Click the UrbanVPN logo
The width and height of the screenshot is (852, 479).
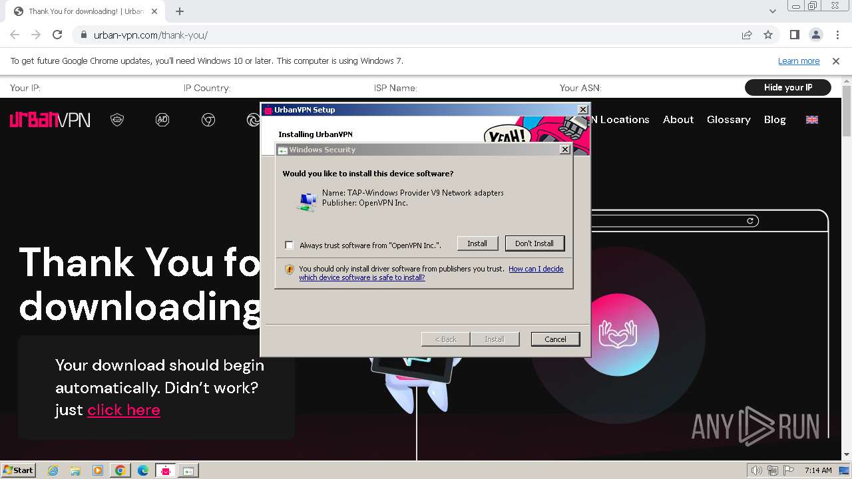50,120
